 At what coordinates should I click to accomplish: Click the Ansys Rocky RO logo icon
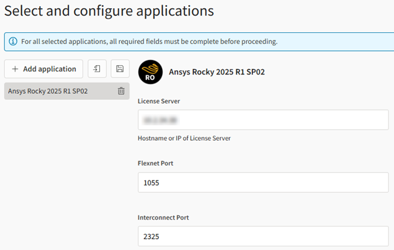point(150,72)
